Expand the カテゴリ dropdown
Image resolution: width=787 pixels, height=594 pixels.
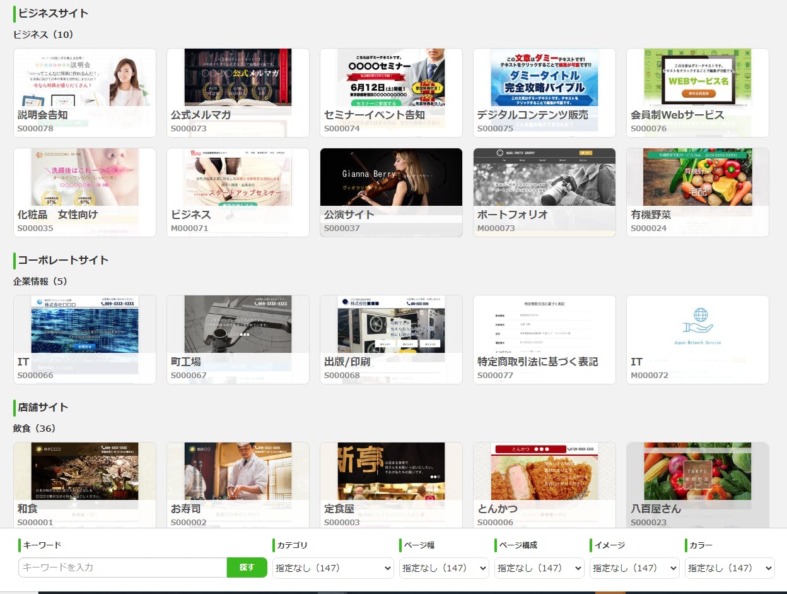(333, 568)
